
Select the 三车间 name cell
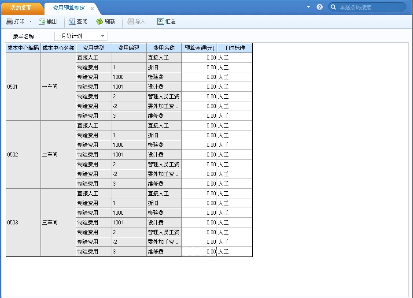tap(58, 222)
